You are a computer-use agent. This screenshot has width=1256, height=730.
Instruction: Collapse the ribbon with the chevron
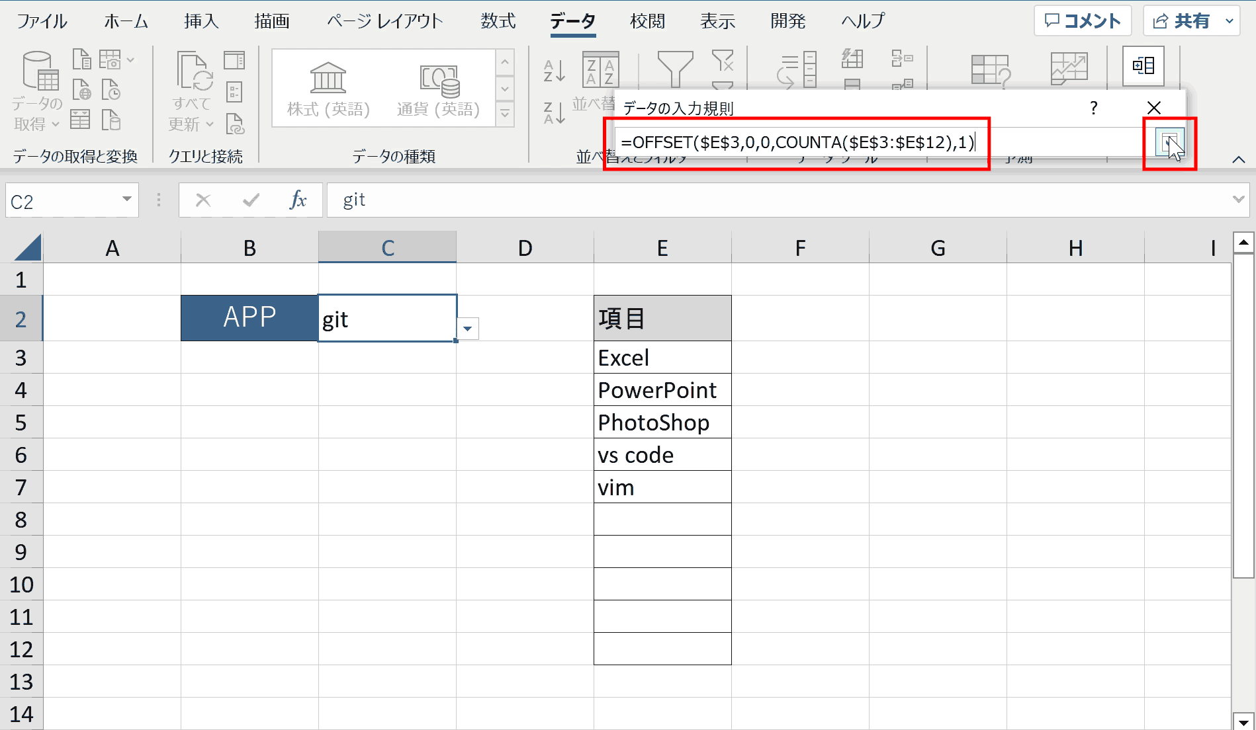coord(1239,159)
